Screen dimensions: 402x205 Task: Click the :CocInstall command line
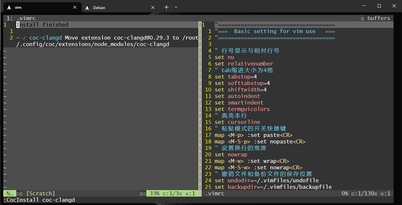tap(39, 200)
